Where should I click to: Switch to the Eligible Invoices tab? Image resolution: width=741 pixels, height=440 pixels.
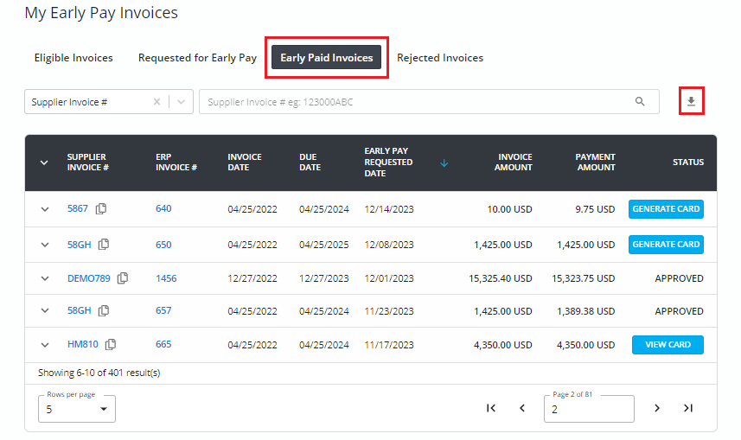point(73,58)
